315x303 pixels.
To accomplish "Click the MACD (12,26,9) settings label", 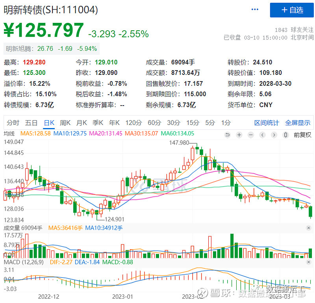I will pyautogui.click(x=24, y=262).
